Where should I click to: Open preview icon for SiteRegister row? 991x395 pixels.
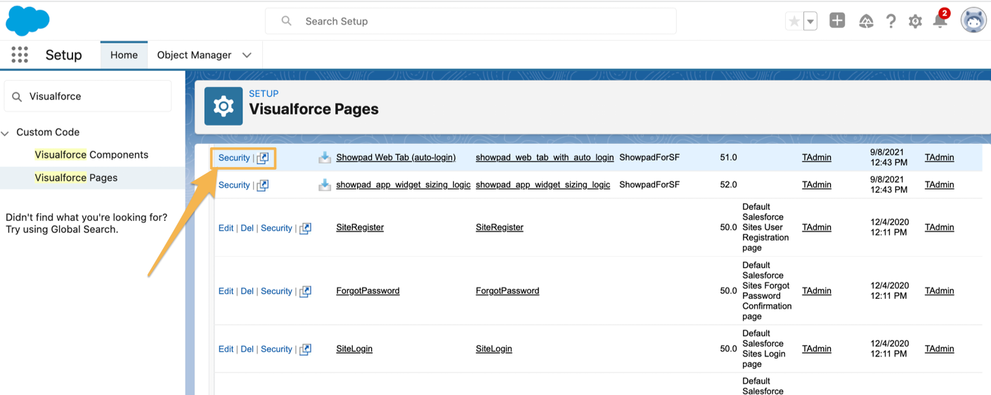[305, 228]
